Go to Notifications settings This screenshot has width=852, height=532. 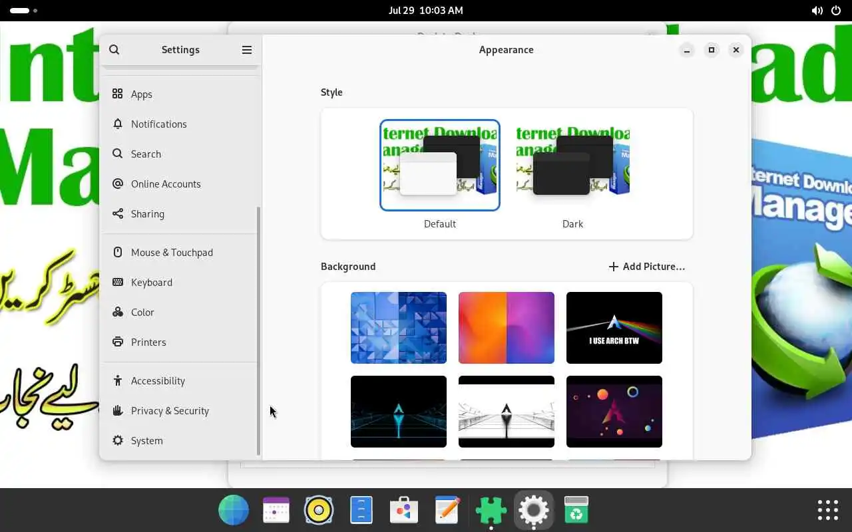tap(180, 124)
